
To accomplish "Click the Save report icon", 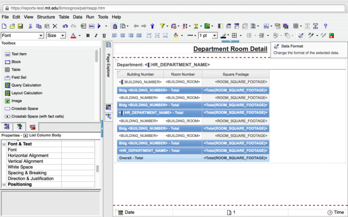I will click(20, 26).
